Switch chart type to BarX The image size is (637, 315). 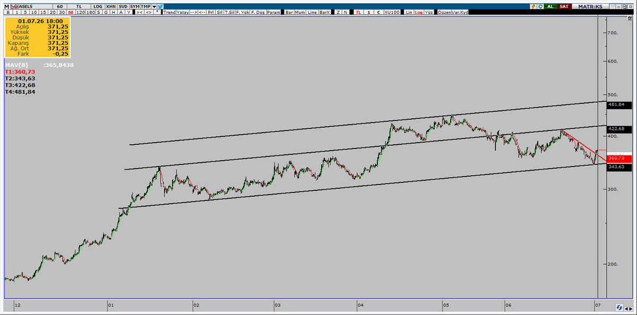(x=324, y=12)
